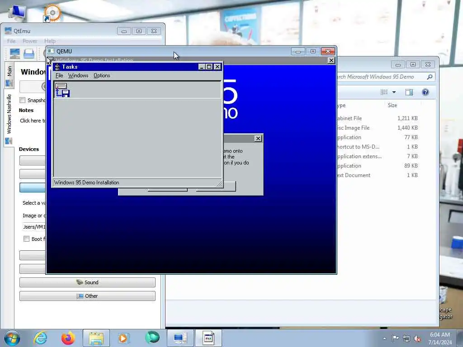This screenshot has width=463, height=347.
Task: Select the Disc Image File row 1,440 KB
Action: click(x=378, y=128)
